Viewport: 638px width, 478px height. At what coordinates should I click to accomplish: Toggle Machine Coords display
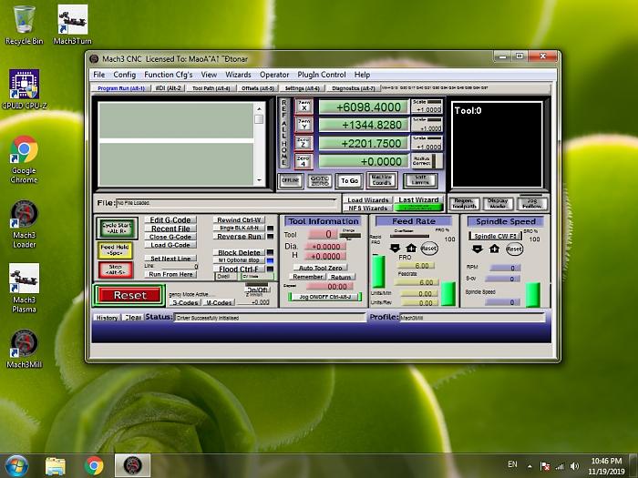tap(381, 180)
